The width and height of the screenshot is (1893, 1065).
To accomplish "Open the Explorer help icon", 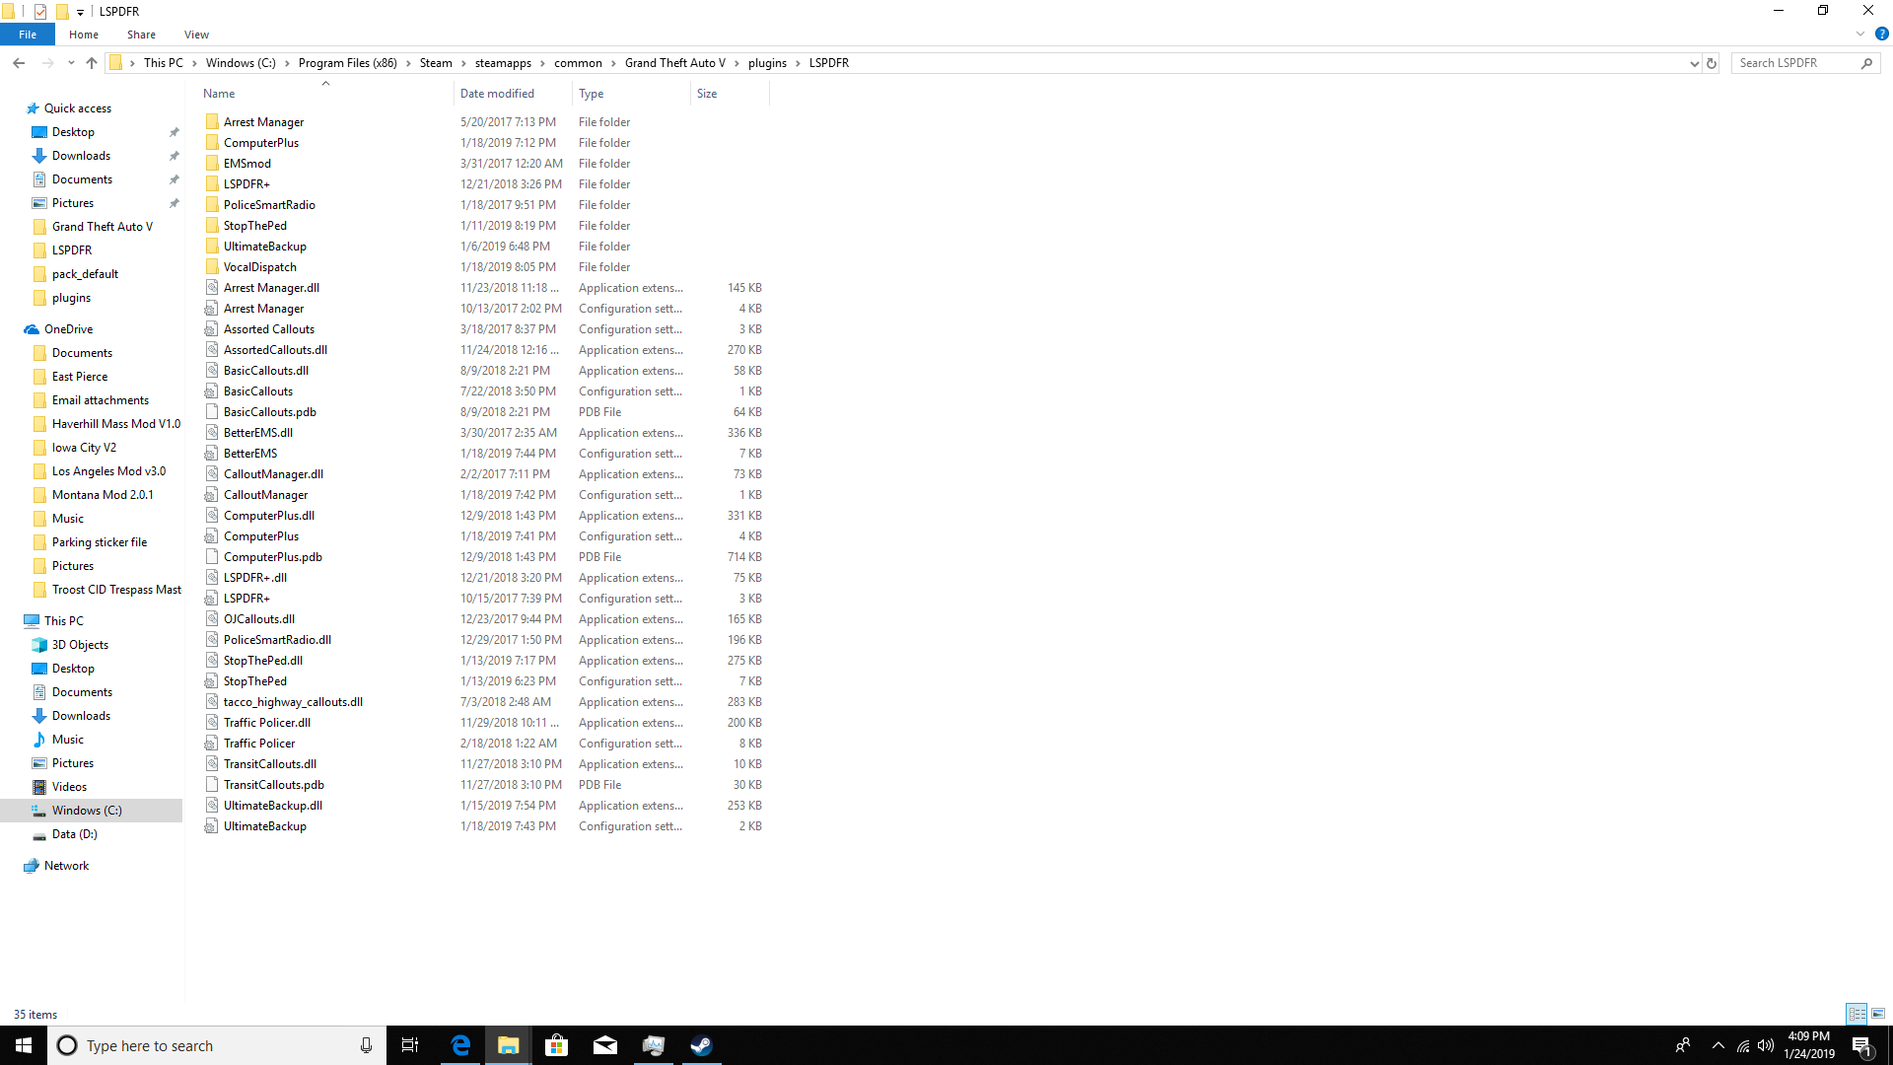I will 1881,34.
